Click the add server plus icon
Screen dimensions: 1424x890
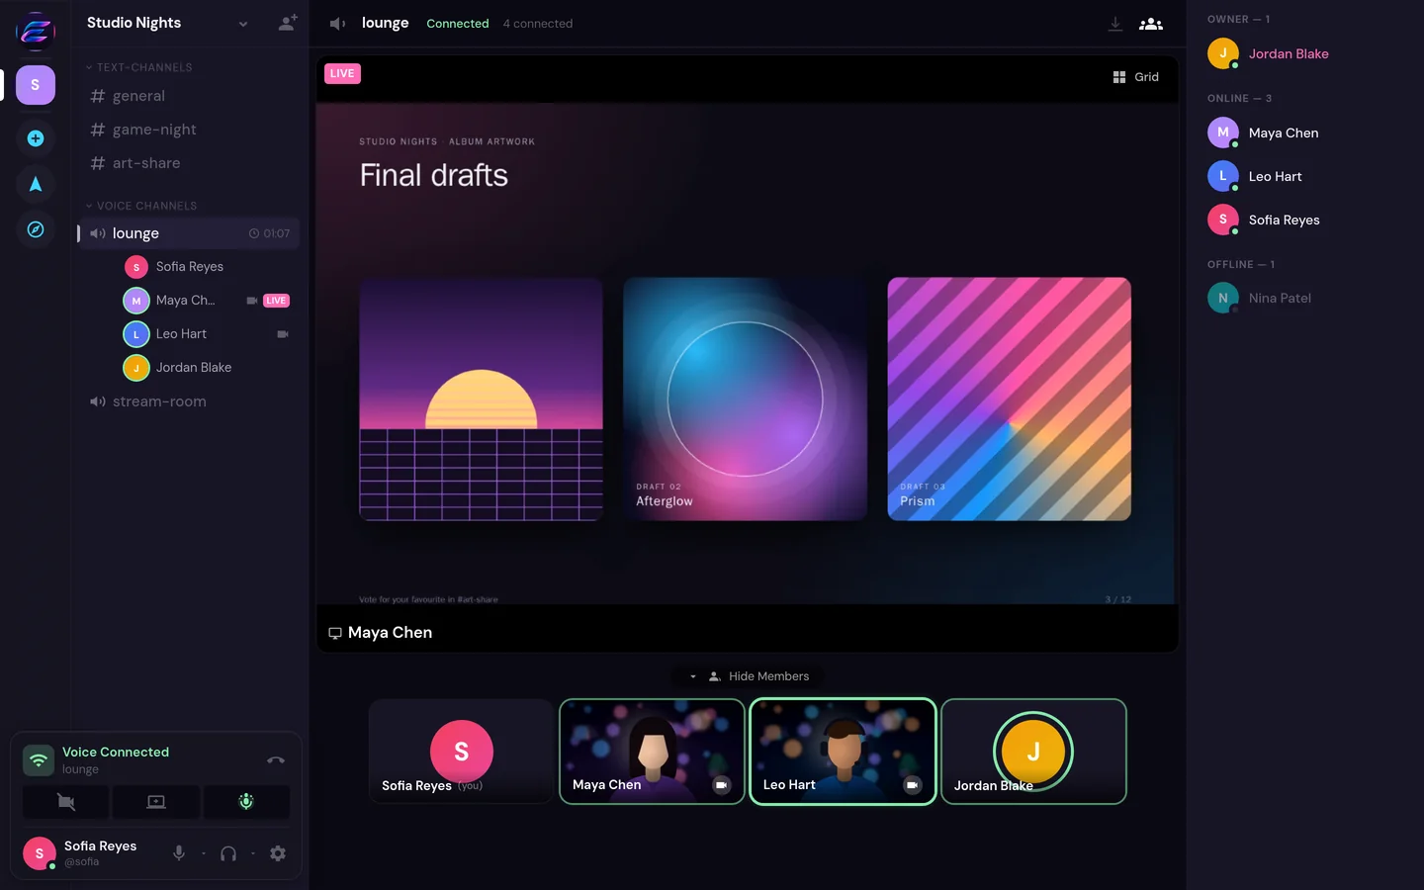click(x=36, y=138)
